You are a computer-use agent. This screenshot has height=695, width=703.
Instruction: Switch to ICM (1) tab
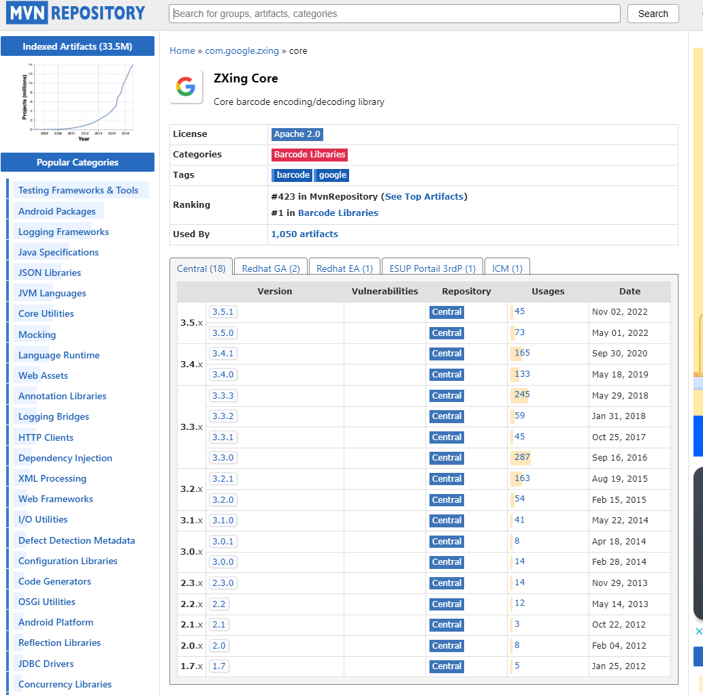(507, 268)
